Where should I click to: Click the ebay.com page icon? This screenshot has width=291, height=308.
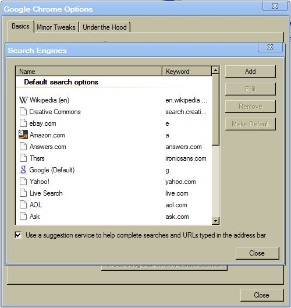23,123
